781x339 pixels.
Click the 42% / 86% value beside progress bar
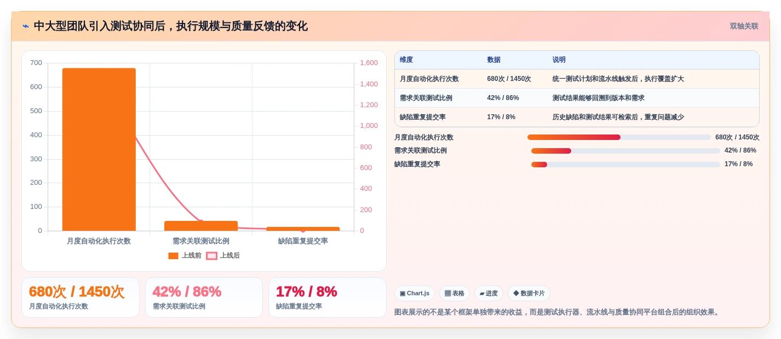pos(740,150)
